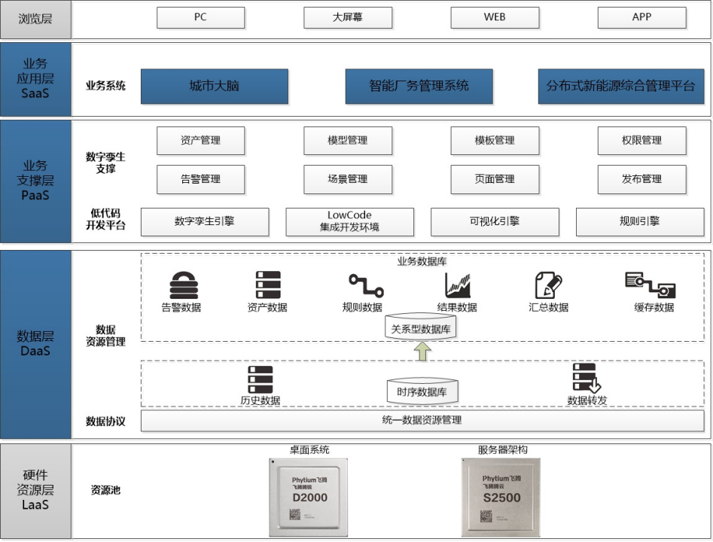
Task: Select the 关系型数据库 database cylinder
Action: (x=422, y=327)
